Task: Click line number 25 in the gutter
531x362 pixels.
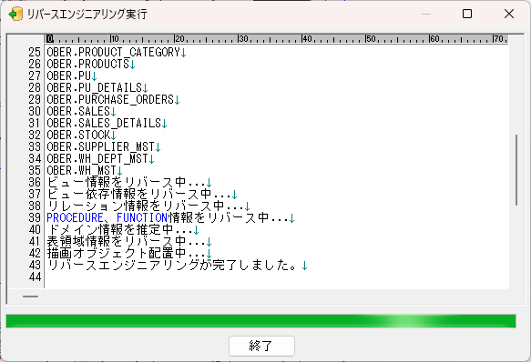Action: coord(35,53)
